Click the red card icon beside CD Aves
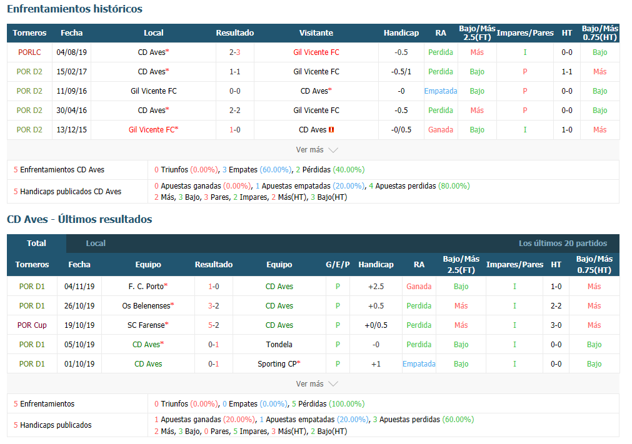 (x=331, y=130)
